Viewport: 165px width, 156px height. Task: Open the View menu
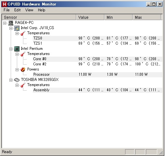(29, 10)
